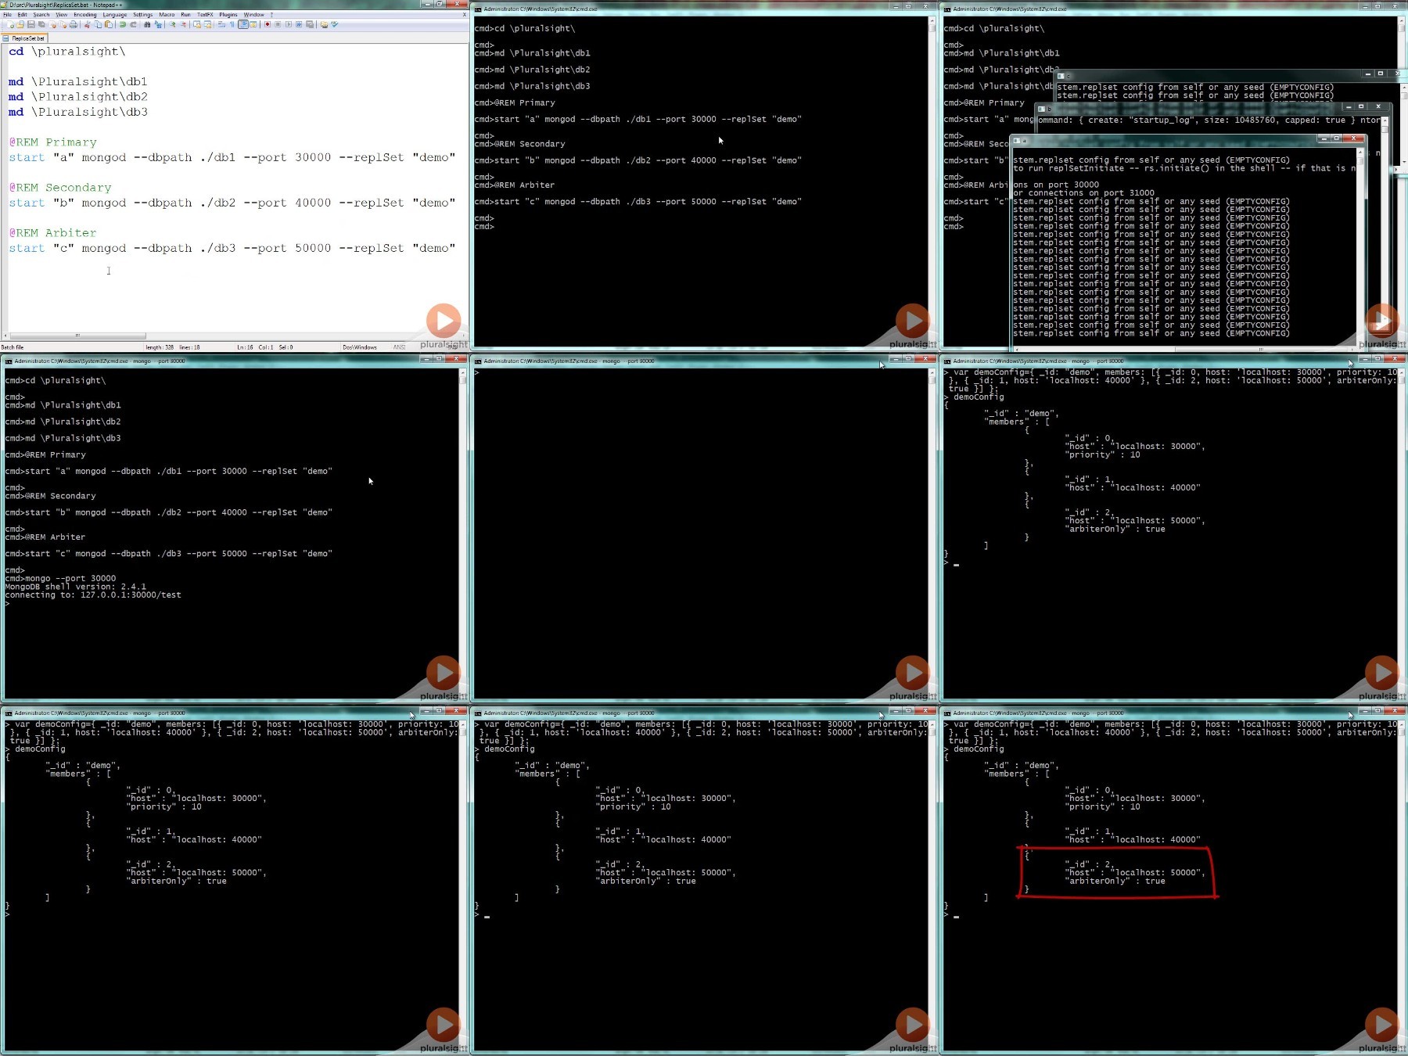Open the Plugins menu

coord(228,14)
